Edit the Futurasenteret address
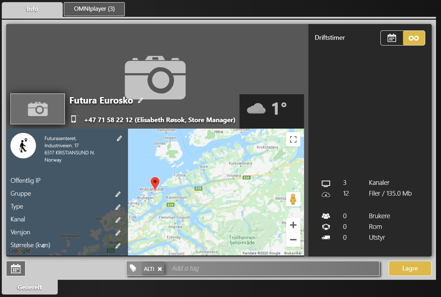Viewport: 441px width, 297px height. pyautogui.click(x=119, y=138)
